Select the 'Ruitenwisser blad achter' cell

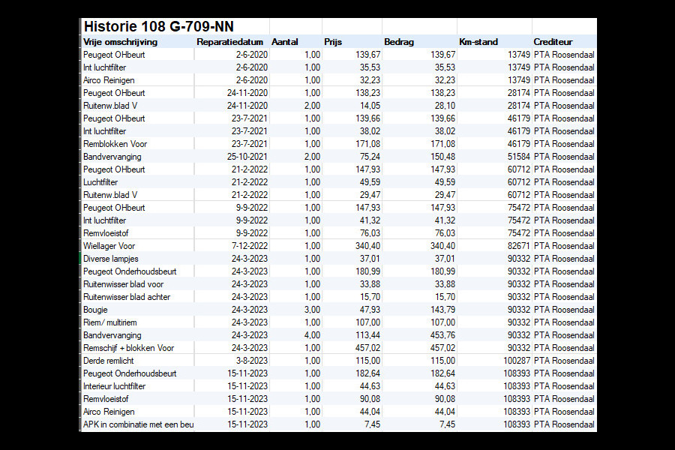point(127,297)
